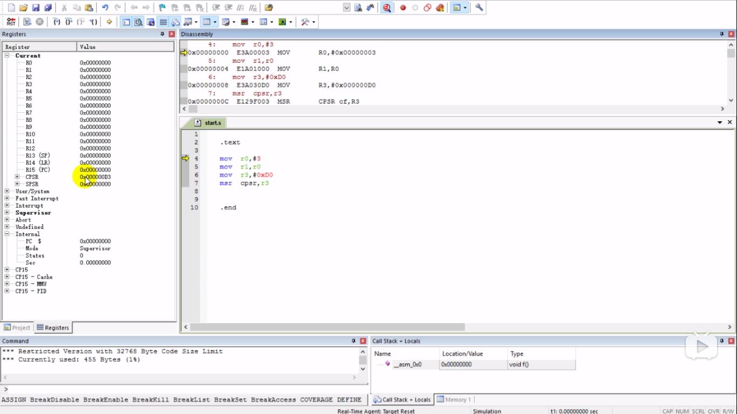Click the Undo icon
The width and height of the screenshot is (737, 414).
tap(105, 8)
